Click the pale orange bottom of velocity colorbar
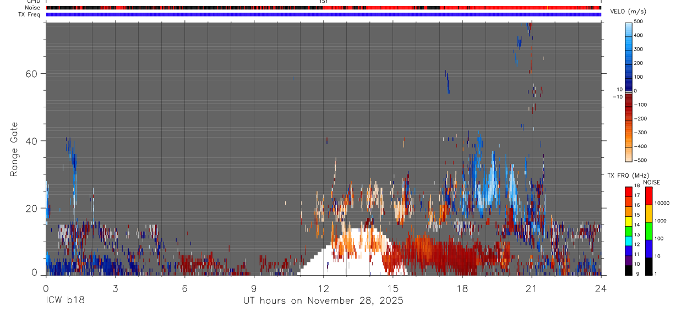This screenshot has height=312, width=676. coord(629,155)
